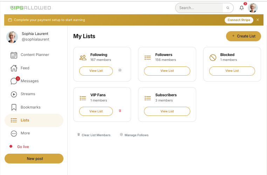This screenshot has width=267, height=175.
Task: Go to Feed in sidebar
Action: (25, 68)
